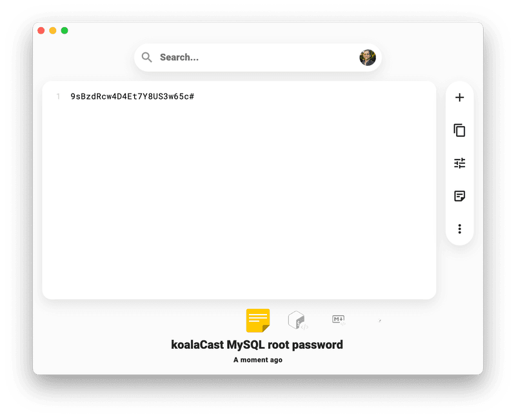The image size is (516, 418).
Task: Close the window with red button
Action: point(41,30)
